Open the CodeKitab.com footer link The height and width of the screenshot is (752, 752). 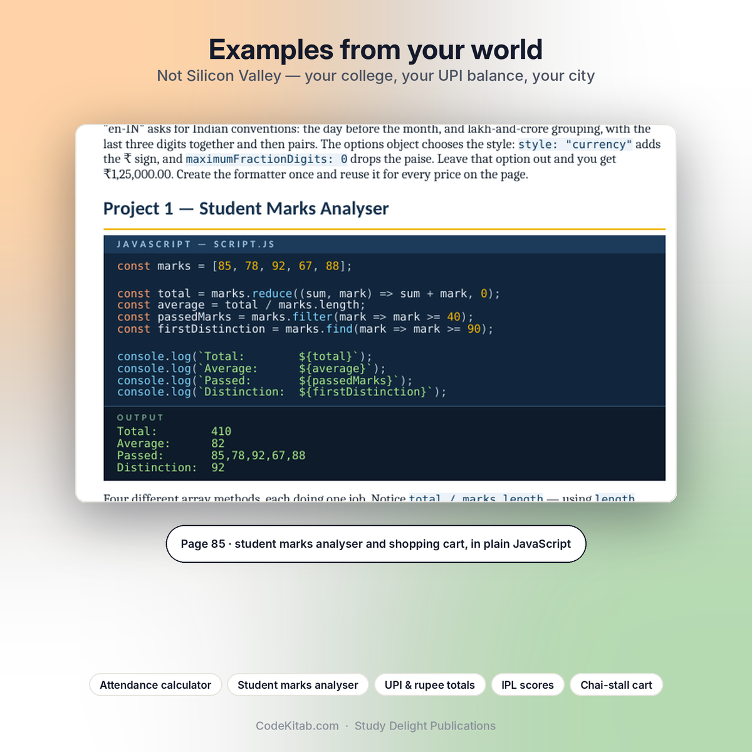(297, 726)
